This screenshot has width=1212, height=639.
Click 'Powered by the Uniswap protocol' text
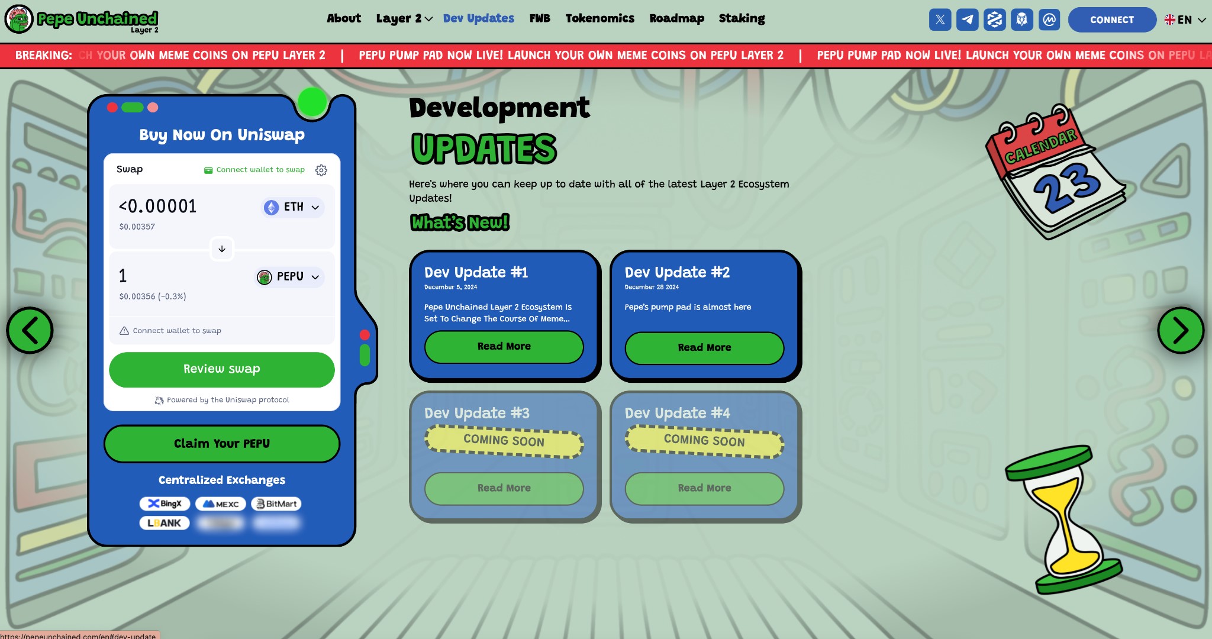(228, 400)
